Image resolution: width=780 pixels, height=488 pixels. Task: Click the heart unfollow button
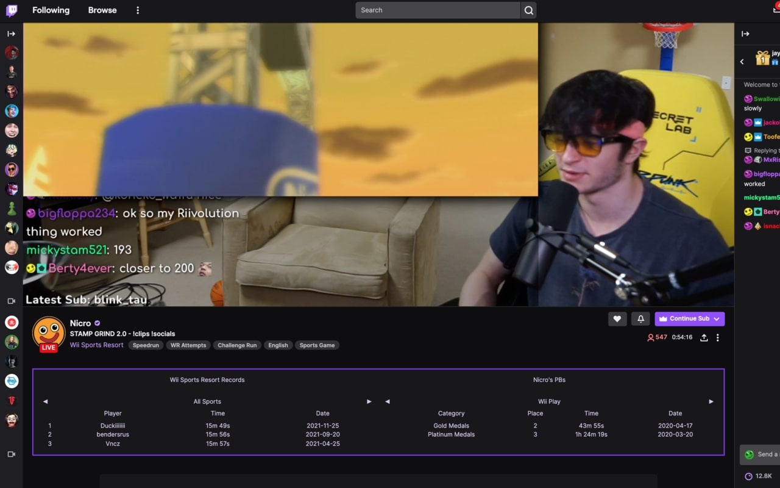pos(617,318)
